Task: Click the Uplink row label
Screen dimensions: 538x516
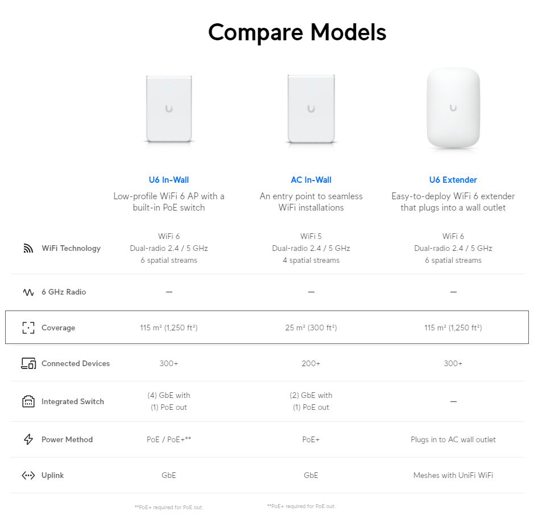Action: (52, 476)
